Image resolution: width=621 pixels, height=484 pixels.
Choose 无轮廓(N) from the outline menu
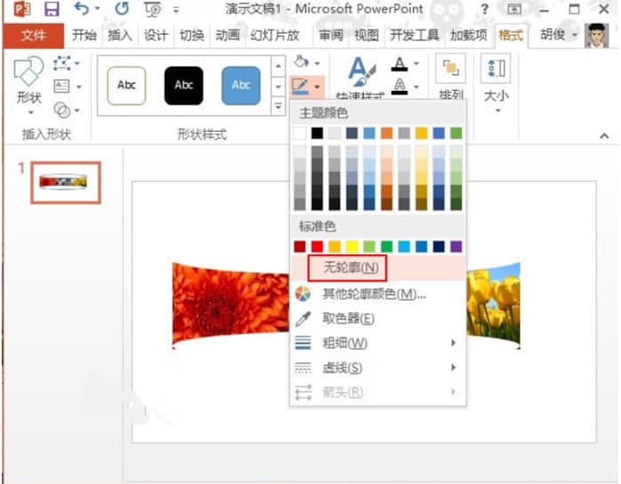coord(378,268)
